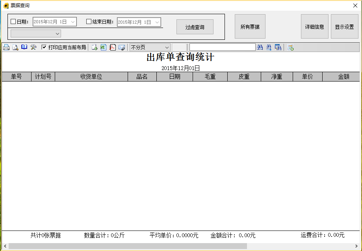This screenshot has width=362, height=251.
Task: Click the 共计0张票据 summary text
Action: [x=46, y=235]
